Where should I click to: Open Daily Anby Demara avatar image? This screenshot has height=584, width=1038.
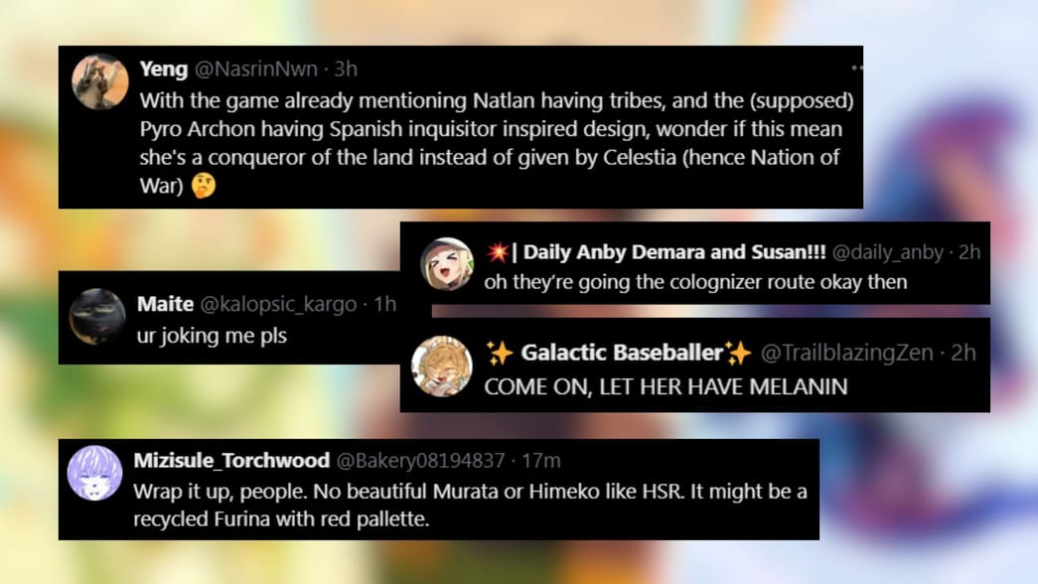point(447,263)
